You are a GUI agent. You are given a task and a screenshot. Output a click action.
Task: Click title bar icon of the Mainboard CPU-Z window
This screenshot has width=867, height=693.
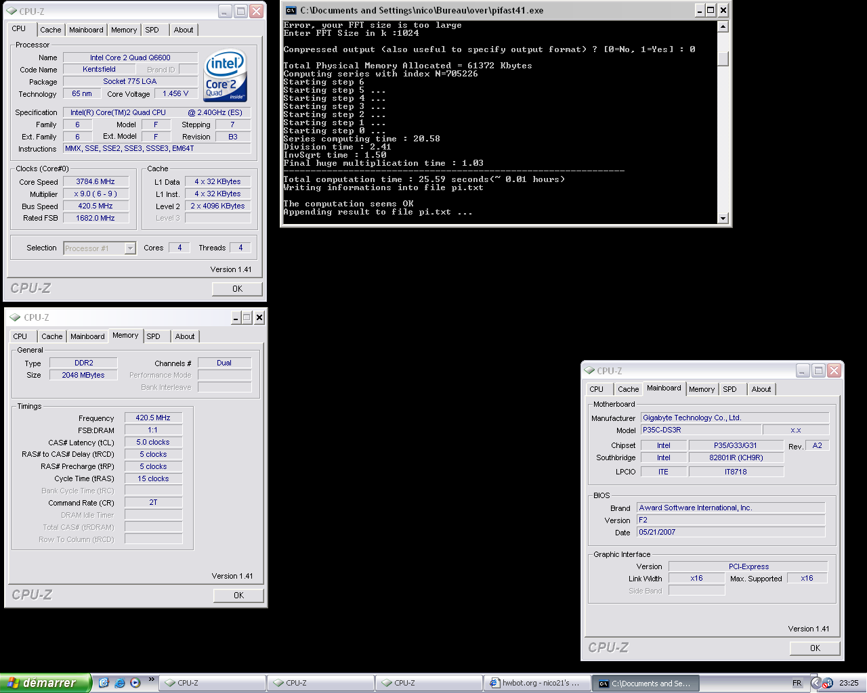pos(589,371)
